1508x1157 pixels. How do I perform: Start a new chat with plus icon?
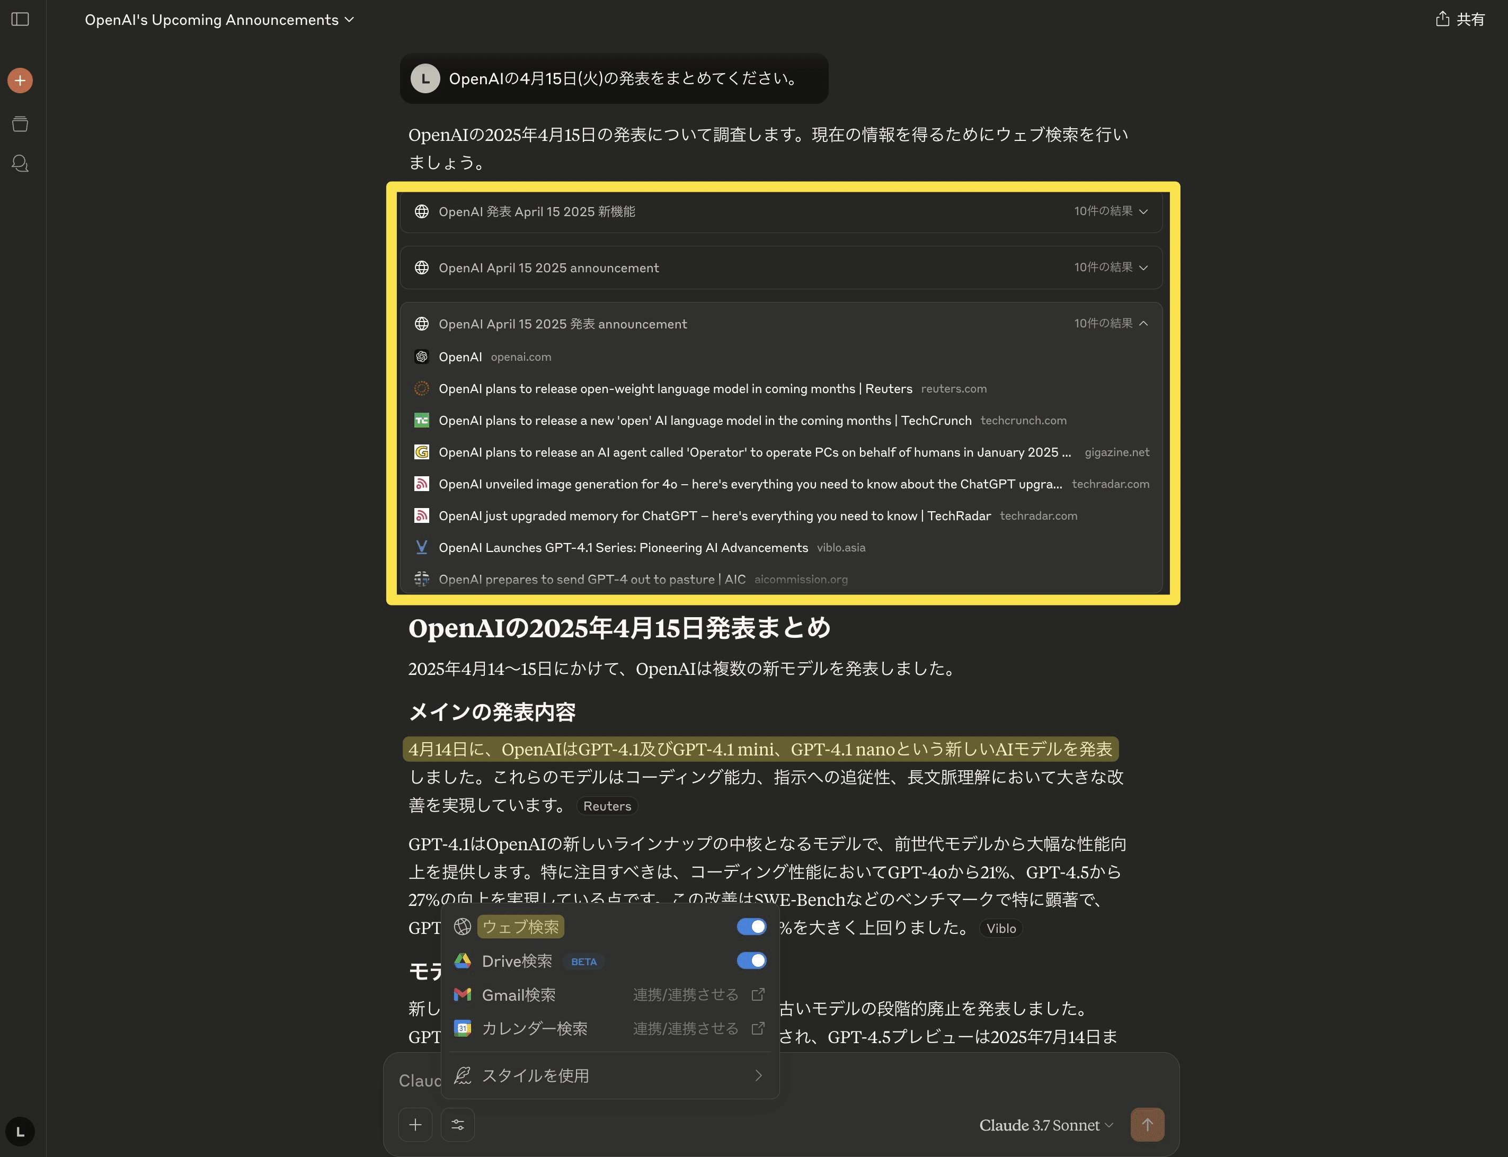pyautogui.click(x=20, y=81)
